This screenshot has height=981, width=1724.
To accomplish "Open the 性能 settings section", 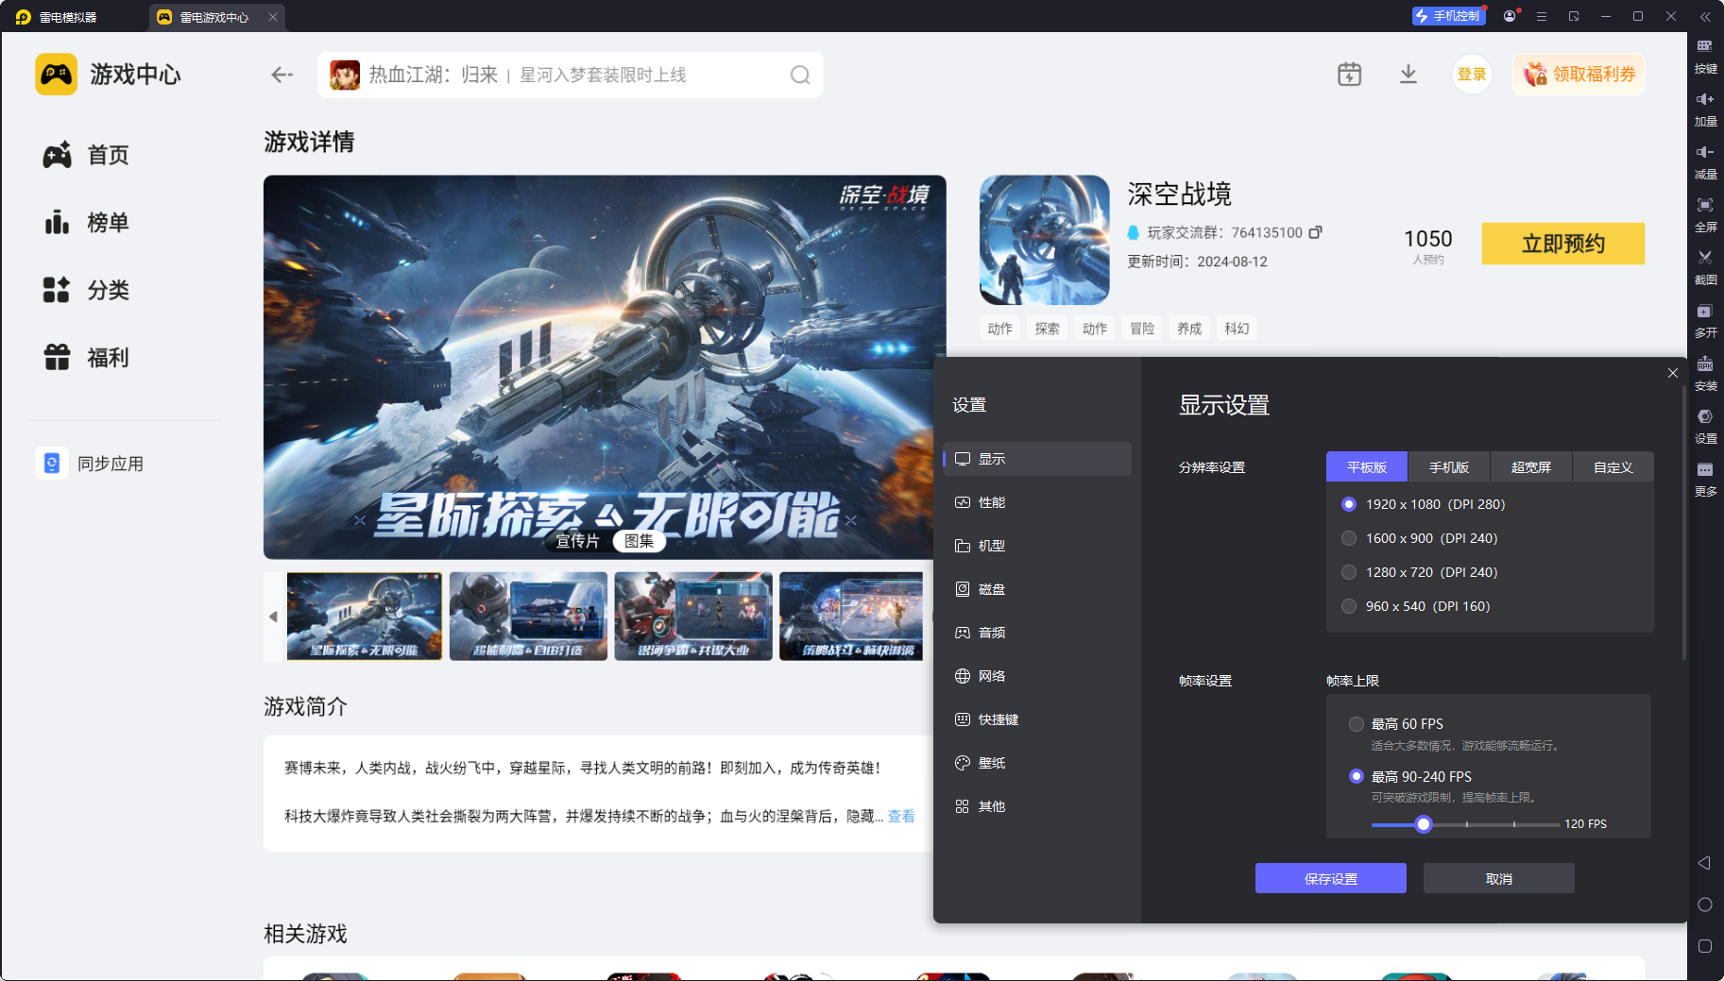I will pos(992,502).
